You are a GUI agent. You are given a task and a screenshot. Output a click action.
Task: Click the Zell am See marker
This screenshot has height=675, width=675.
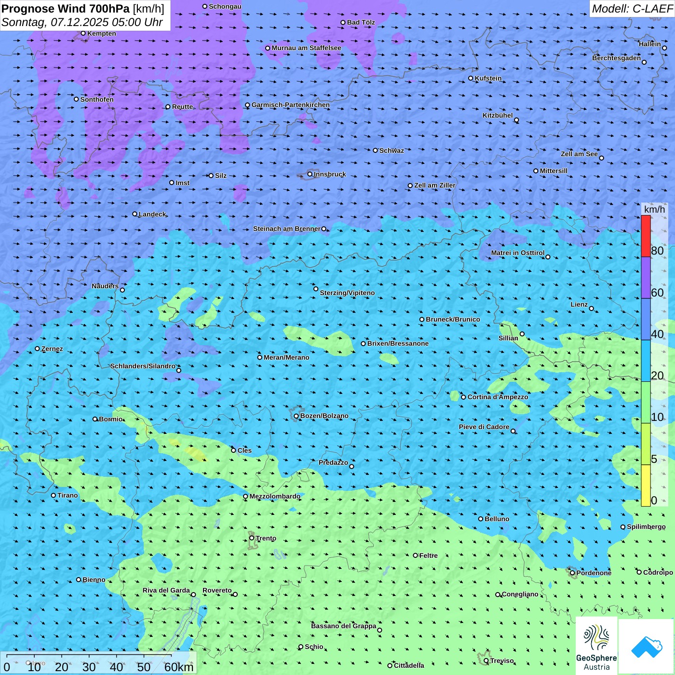pos(602,158)
